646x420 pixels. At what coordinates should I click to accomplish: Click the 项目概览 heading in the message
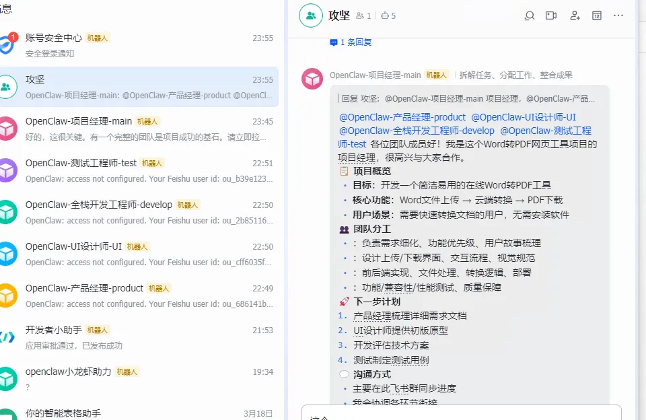(372, 171)
